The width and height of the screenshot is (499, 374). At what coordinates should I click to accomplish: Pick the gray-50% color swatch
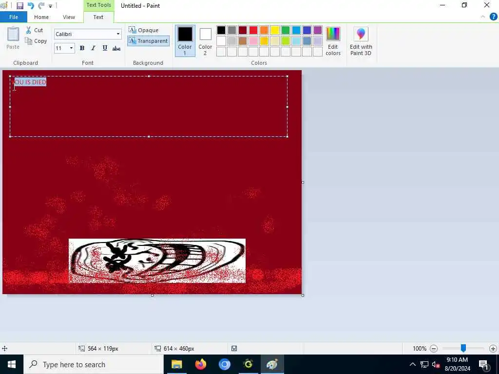click(232, 30)
